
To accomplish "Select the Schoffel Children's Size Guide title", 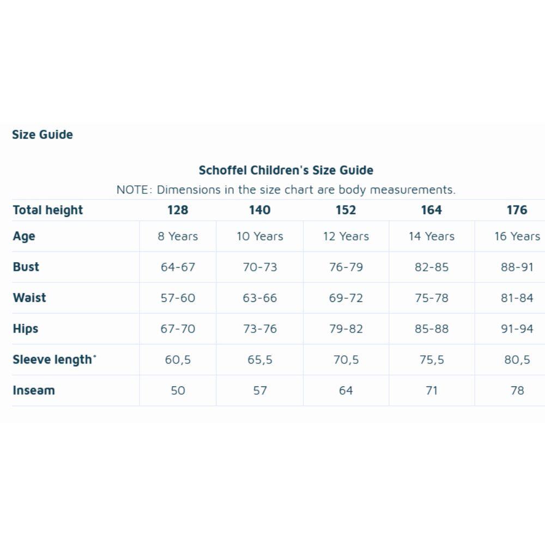I will coord(286,170).
